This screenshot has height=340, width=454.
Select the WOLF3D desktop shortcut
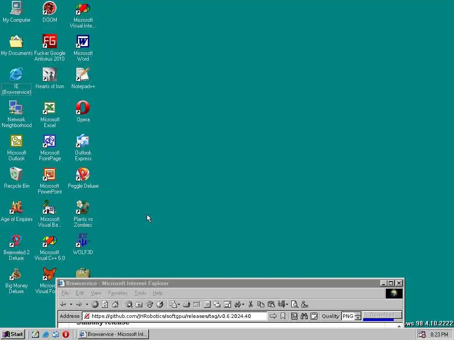pyautogui.click(x=83, y=244)
